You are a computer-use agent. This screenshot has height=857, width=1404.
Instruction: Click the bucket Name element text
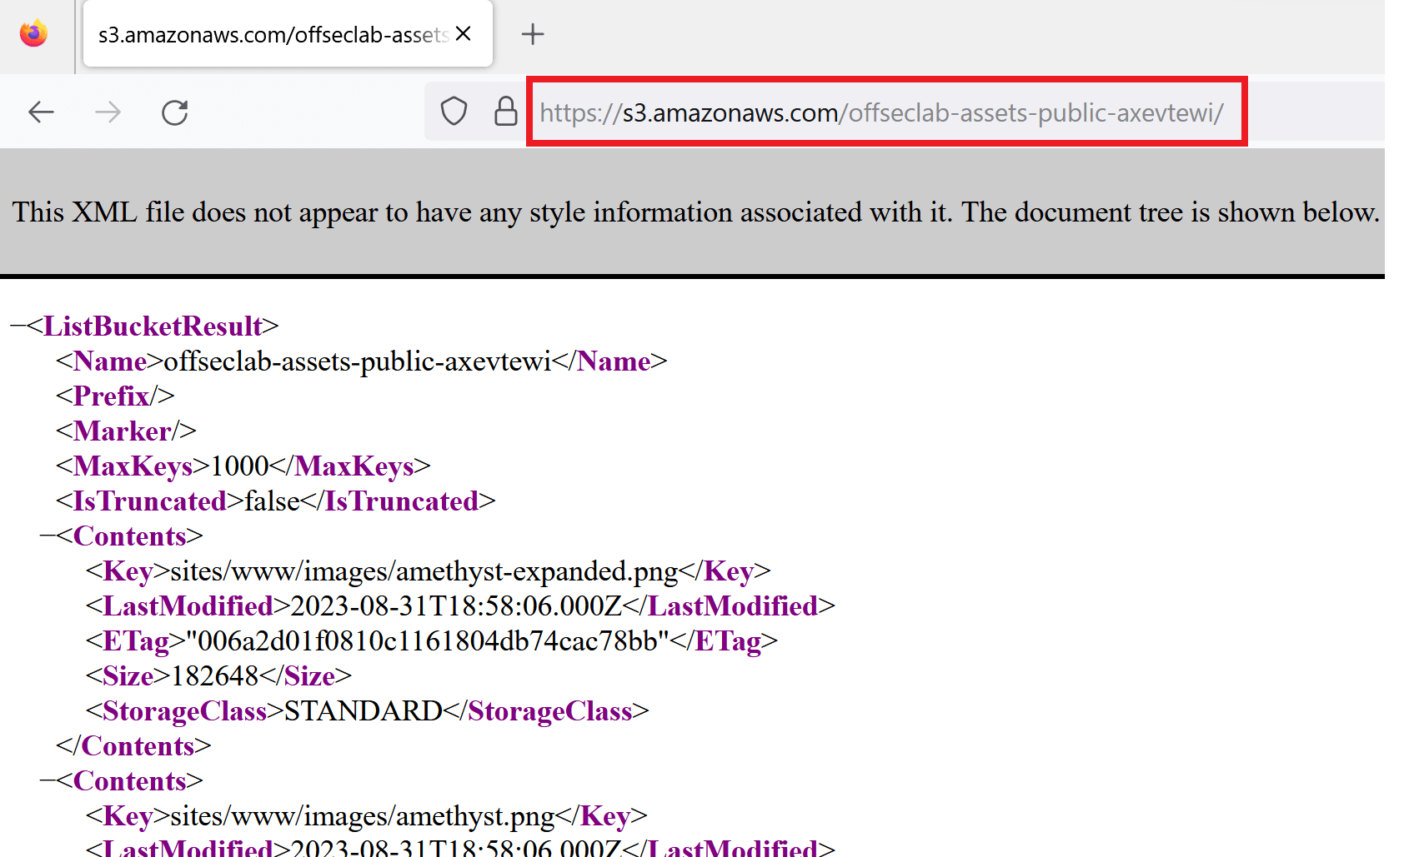[x=358, y=361]
